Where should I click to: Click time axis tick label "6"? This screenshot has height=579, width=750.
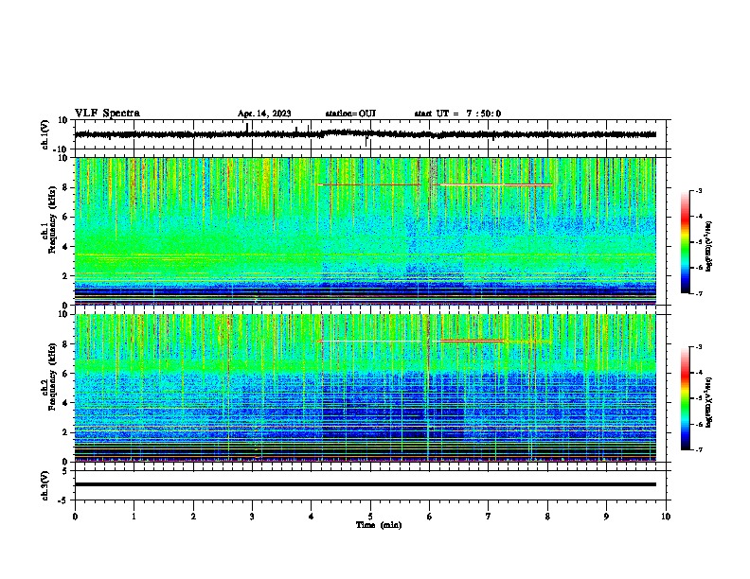pos(429,517)
